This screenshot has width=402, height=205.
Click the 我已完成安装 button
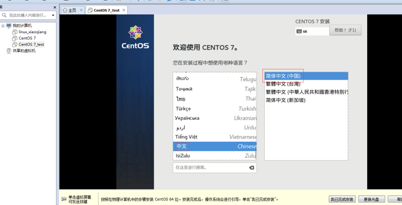[342, 199]
